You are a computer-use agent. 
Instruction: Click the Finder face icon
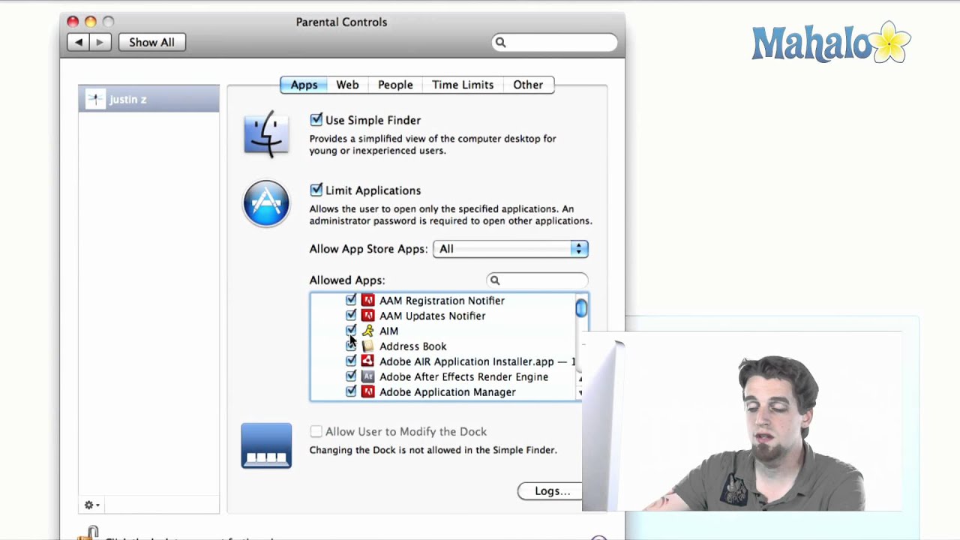coord(266,134)
